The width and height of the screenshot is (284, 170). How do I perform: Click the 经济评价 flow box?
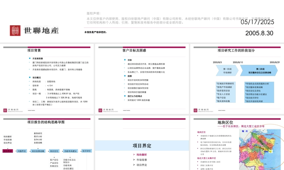click(x=87, y=151)
